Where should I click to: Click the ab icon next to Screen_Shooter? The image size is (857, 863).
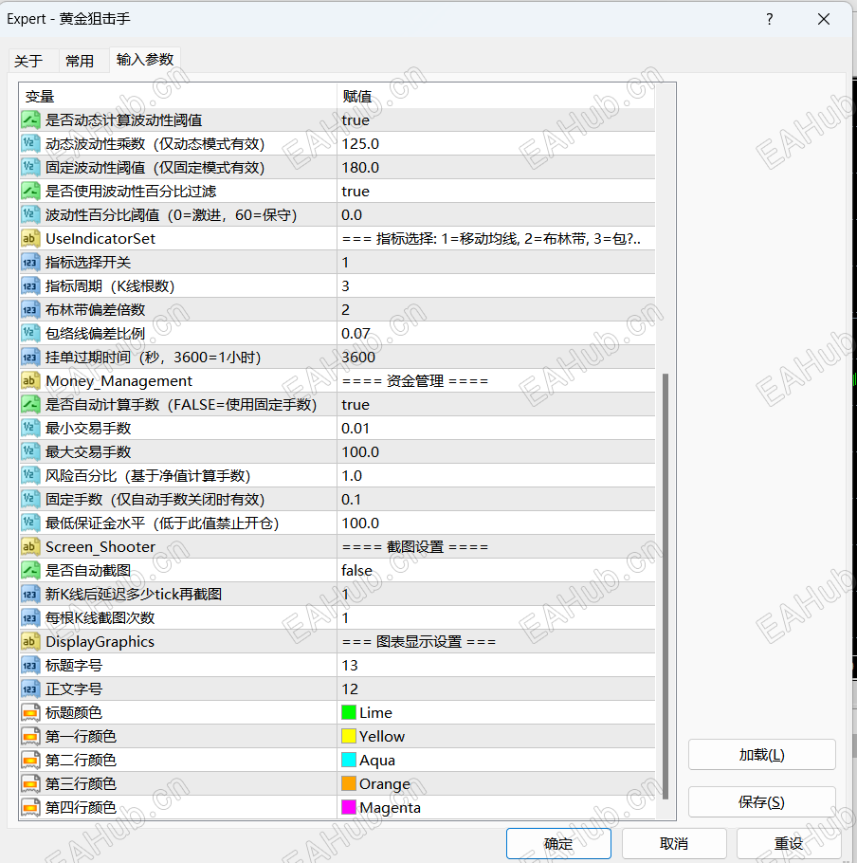(x=29, y=546)
